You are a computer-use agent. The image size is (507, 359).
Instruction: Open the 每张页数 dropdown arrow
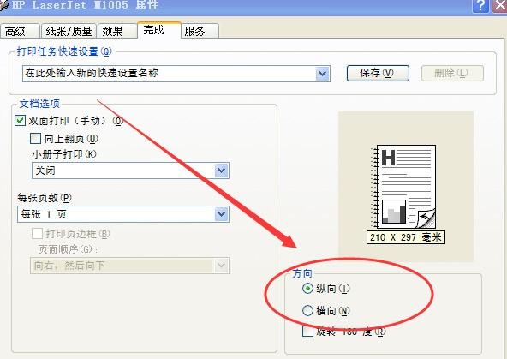click(222, 214)
